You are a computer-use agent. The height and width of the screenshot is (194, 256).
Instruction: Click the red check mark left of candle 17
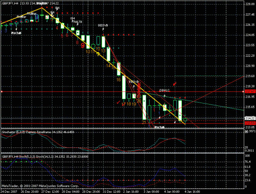[x=118, y=103]
